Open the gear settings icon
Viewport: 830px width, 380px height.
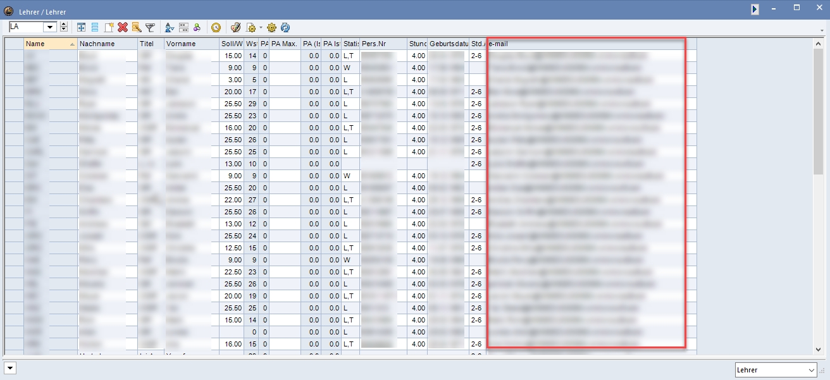(271, 27)
